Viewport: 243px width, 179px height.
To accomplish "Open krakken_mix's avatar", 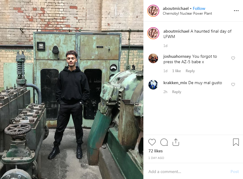I will pyautogui.click(x=153, y=85).
